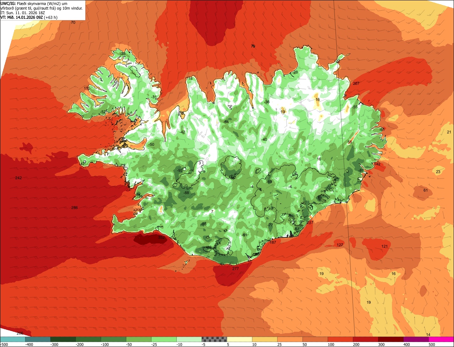The width and height of the screenshot is (454, 347).
Task: Select the legend swatch between -300 and -200
Action: pos(63,339)
